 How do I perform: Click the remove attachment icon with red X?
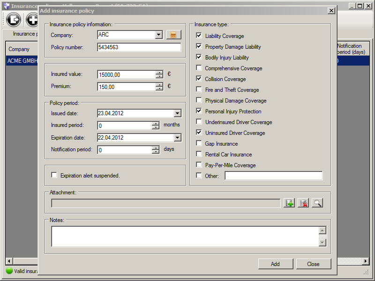pos(303,203)
